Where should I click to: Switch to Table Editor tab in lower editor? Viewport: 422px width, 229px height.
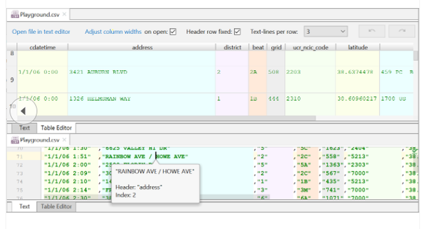pyautogui.click(x=56, y=207)
